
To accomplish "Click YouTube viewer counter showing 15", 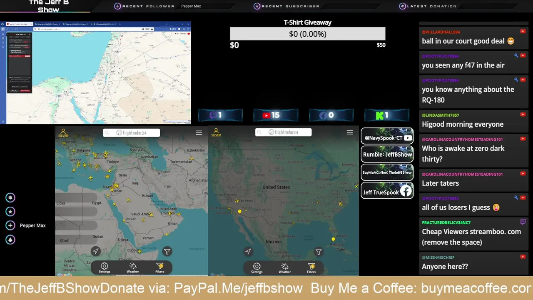I will click(276, 115).
